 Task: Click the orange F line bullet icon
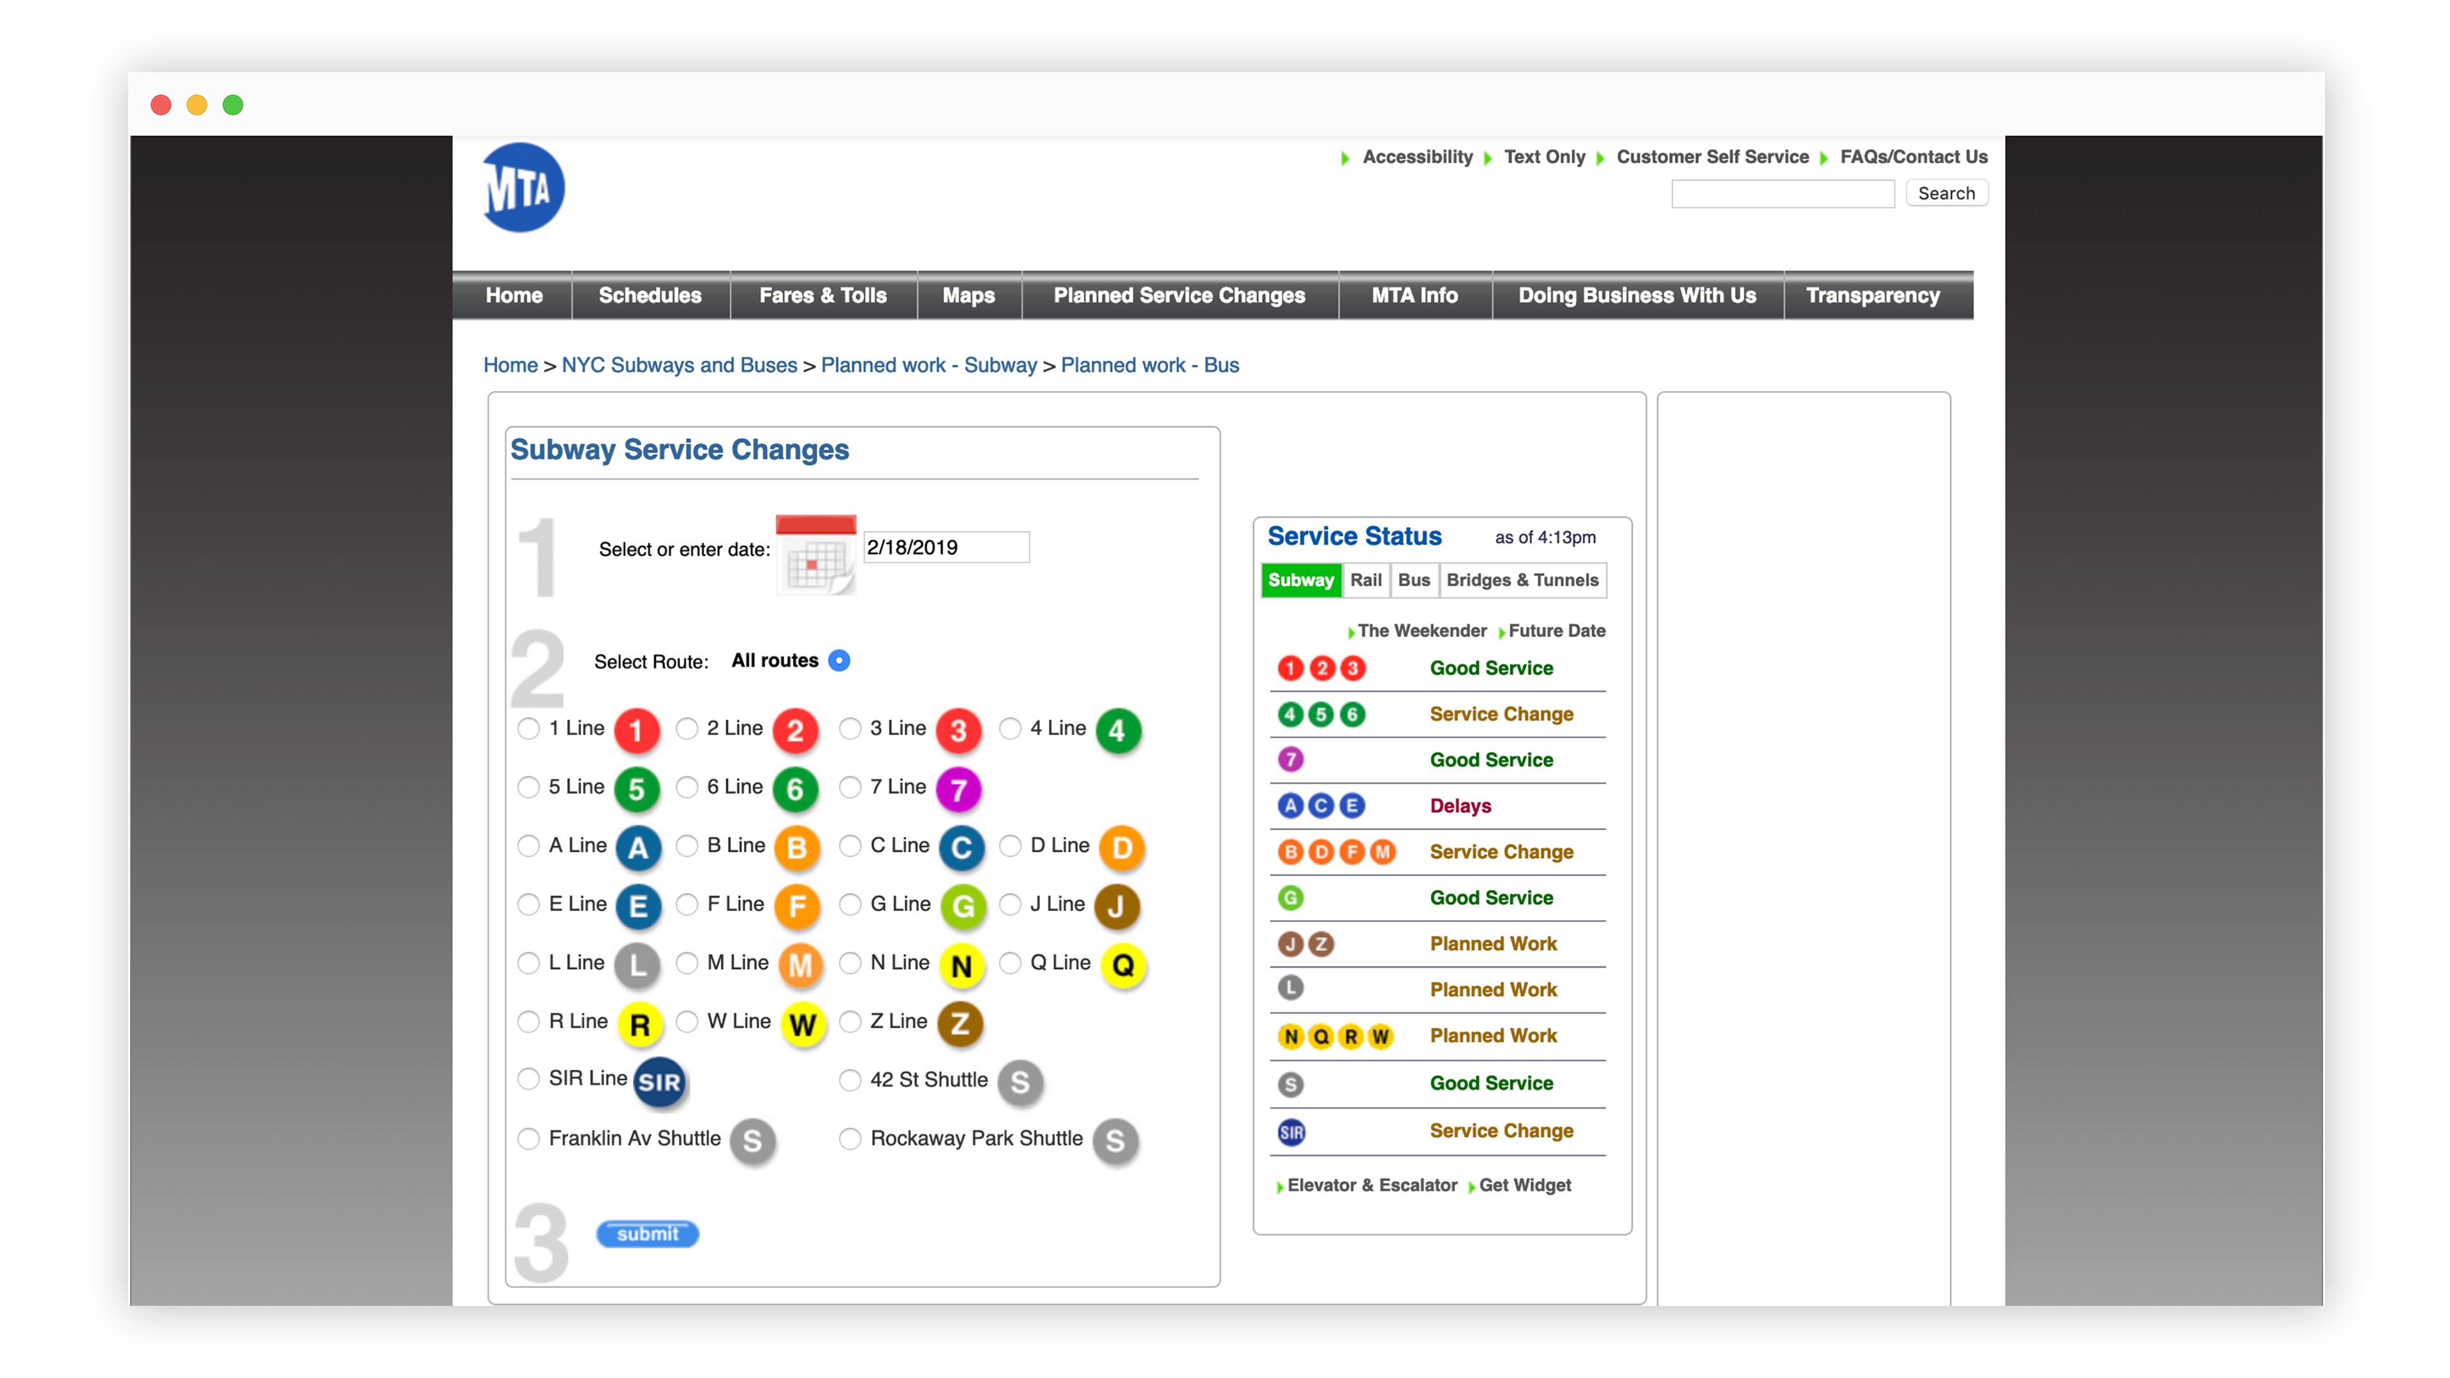click(797, 907)
